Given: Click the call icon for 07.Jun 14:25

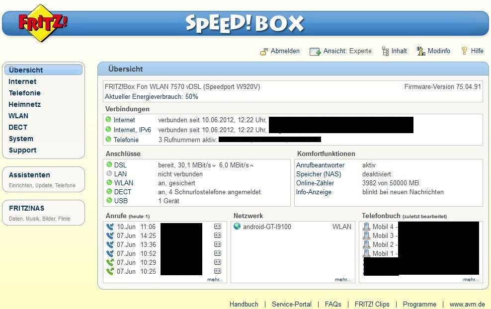Looking at the screenshot, I should tap(110, 235).
